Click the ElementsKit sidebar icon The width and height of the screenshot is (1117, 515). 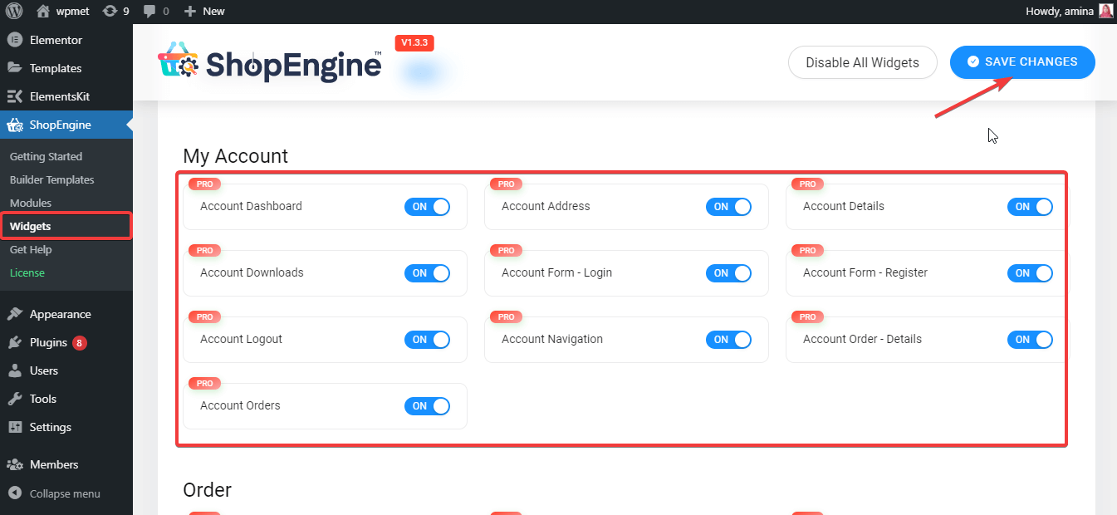(x=15, y=96)
